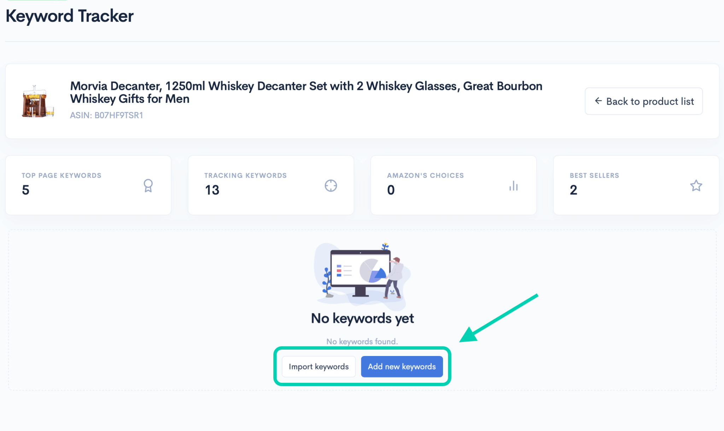
Task: Click the back arrow inside Back to product list
Action: 598,101
